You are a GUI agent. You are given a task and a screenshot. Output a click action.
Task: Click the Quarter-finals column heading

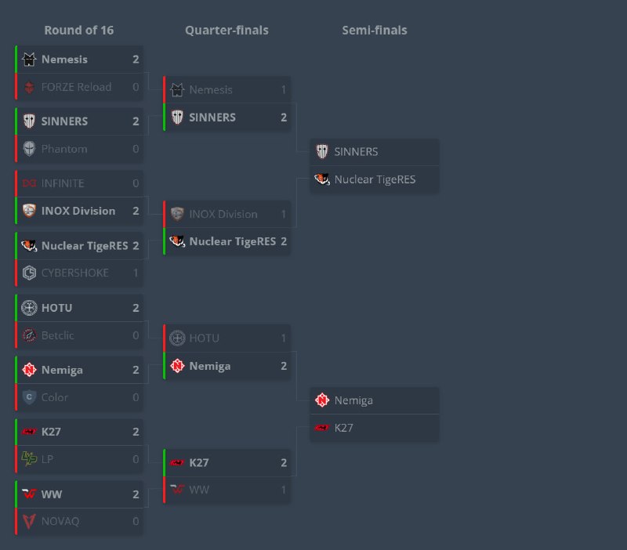point(227,31)
